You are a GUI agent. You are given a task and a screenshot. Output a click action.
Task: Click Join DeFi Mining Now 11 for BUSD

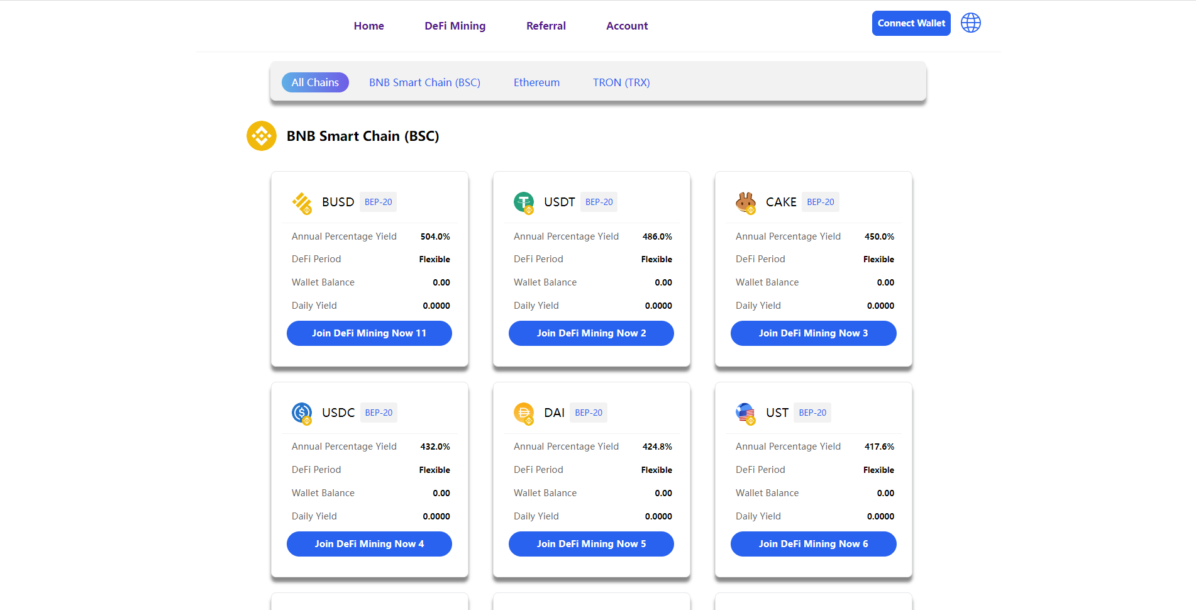point(369,333)
